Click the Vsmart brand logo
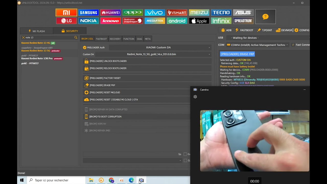 [177, 13]
